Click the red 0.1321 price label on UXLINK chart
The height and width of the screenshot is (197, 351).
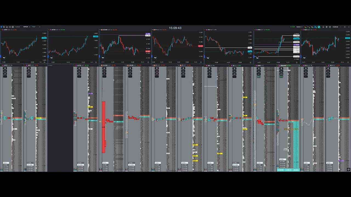tap(148, 51)
